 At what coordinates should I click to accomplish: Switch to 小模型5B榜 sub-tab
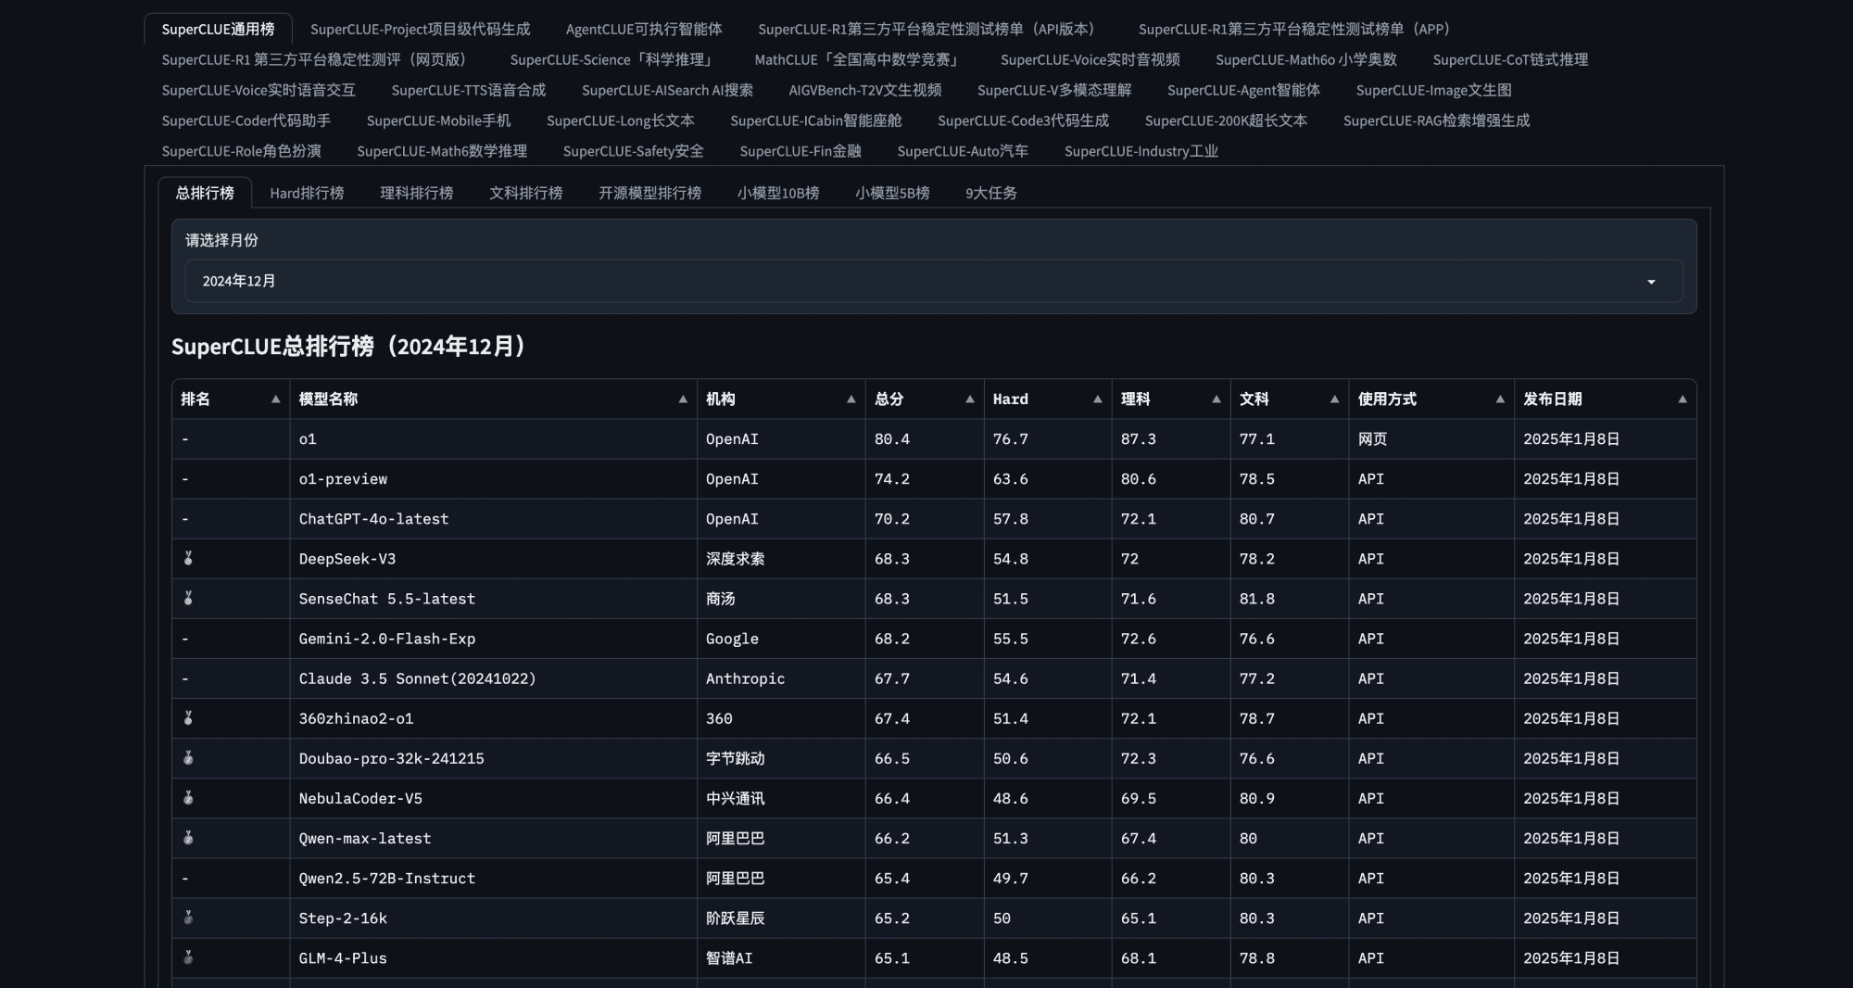[892, 193]
